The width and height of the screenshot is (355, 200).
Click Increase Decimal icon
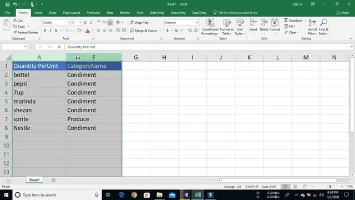coord(190,31)
